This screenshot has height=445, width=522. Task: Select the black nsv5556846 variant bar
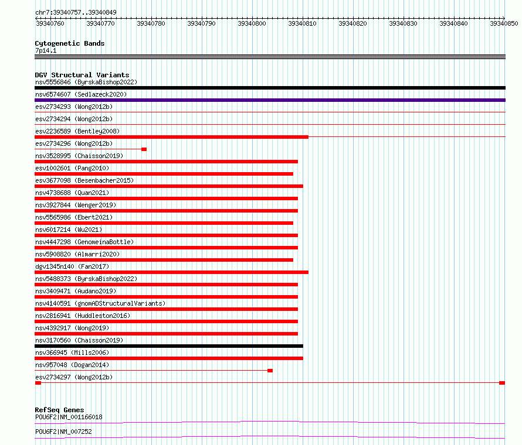[x=270, y=88]
